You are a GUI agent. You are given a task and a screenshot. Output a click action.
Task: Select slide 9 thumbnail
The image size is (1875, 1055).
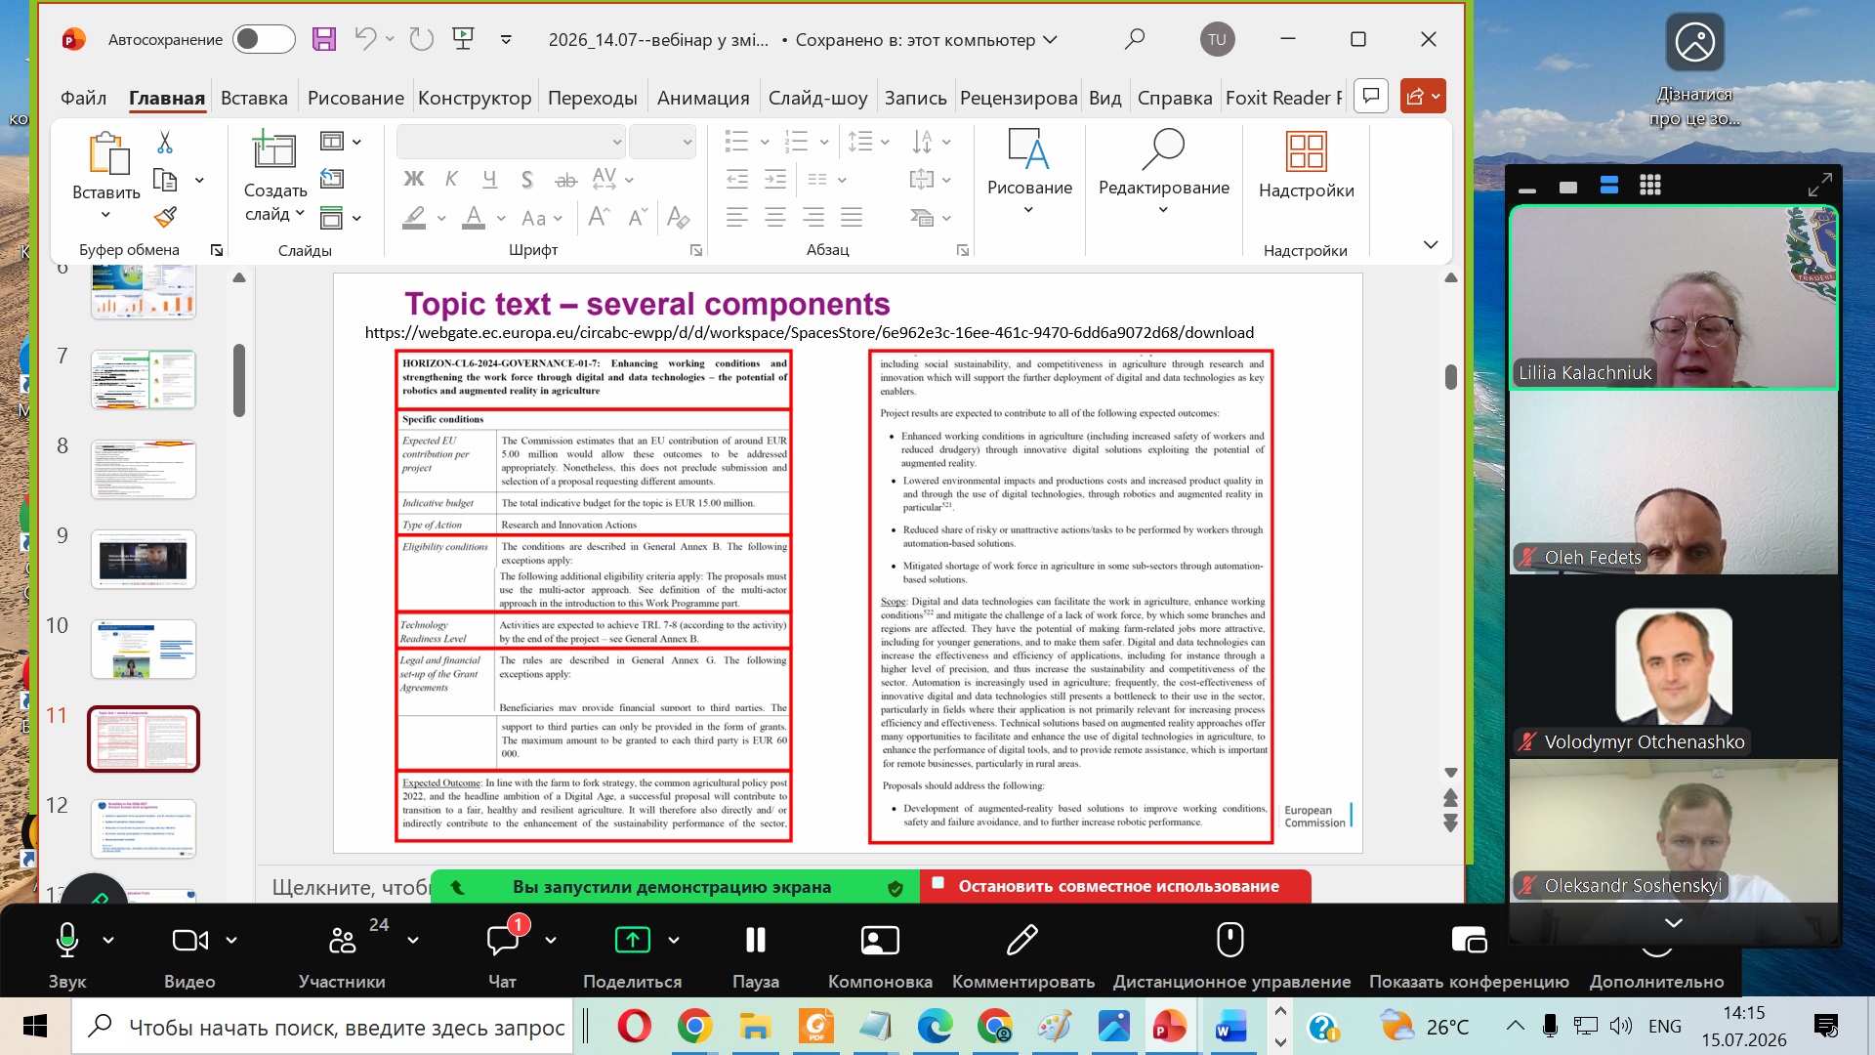[x=144, y=559]
